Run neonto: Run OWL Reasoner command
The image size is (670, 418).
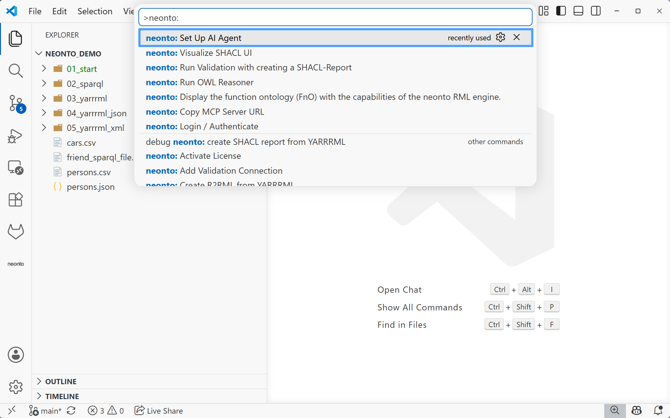[x=335, y=82]
